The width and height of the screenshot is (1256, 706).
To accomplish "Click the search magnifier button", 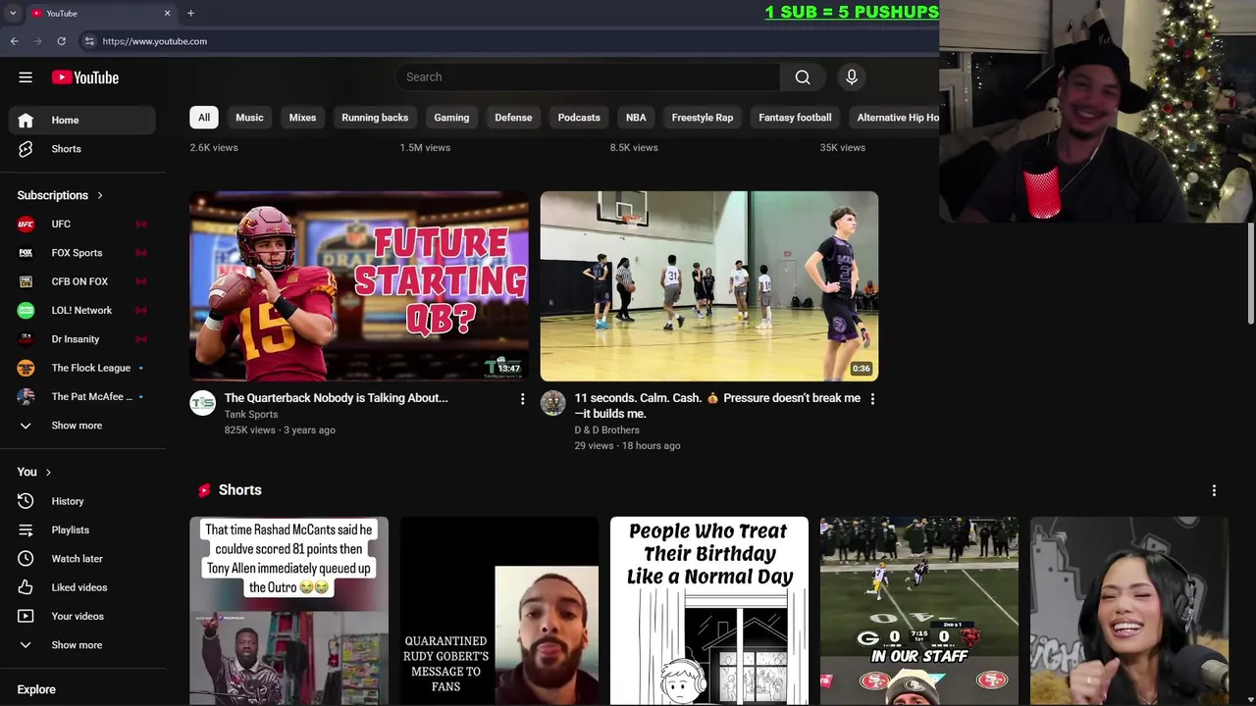I will [x=803, y=77].
